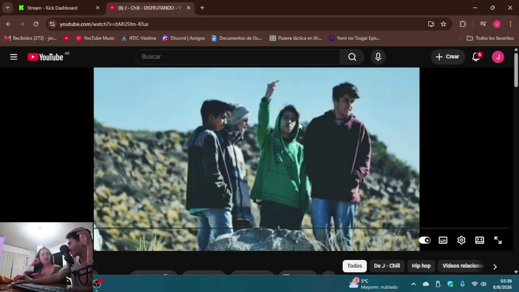Image resolution: width=519 pixels, height=292 pixels.
Task: Bookmark this page with the star
Action: 444,24
